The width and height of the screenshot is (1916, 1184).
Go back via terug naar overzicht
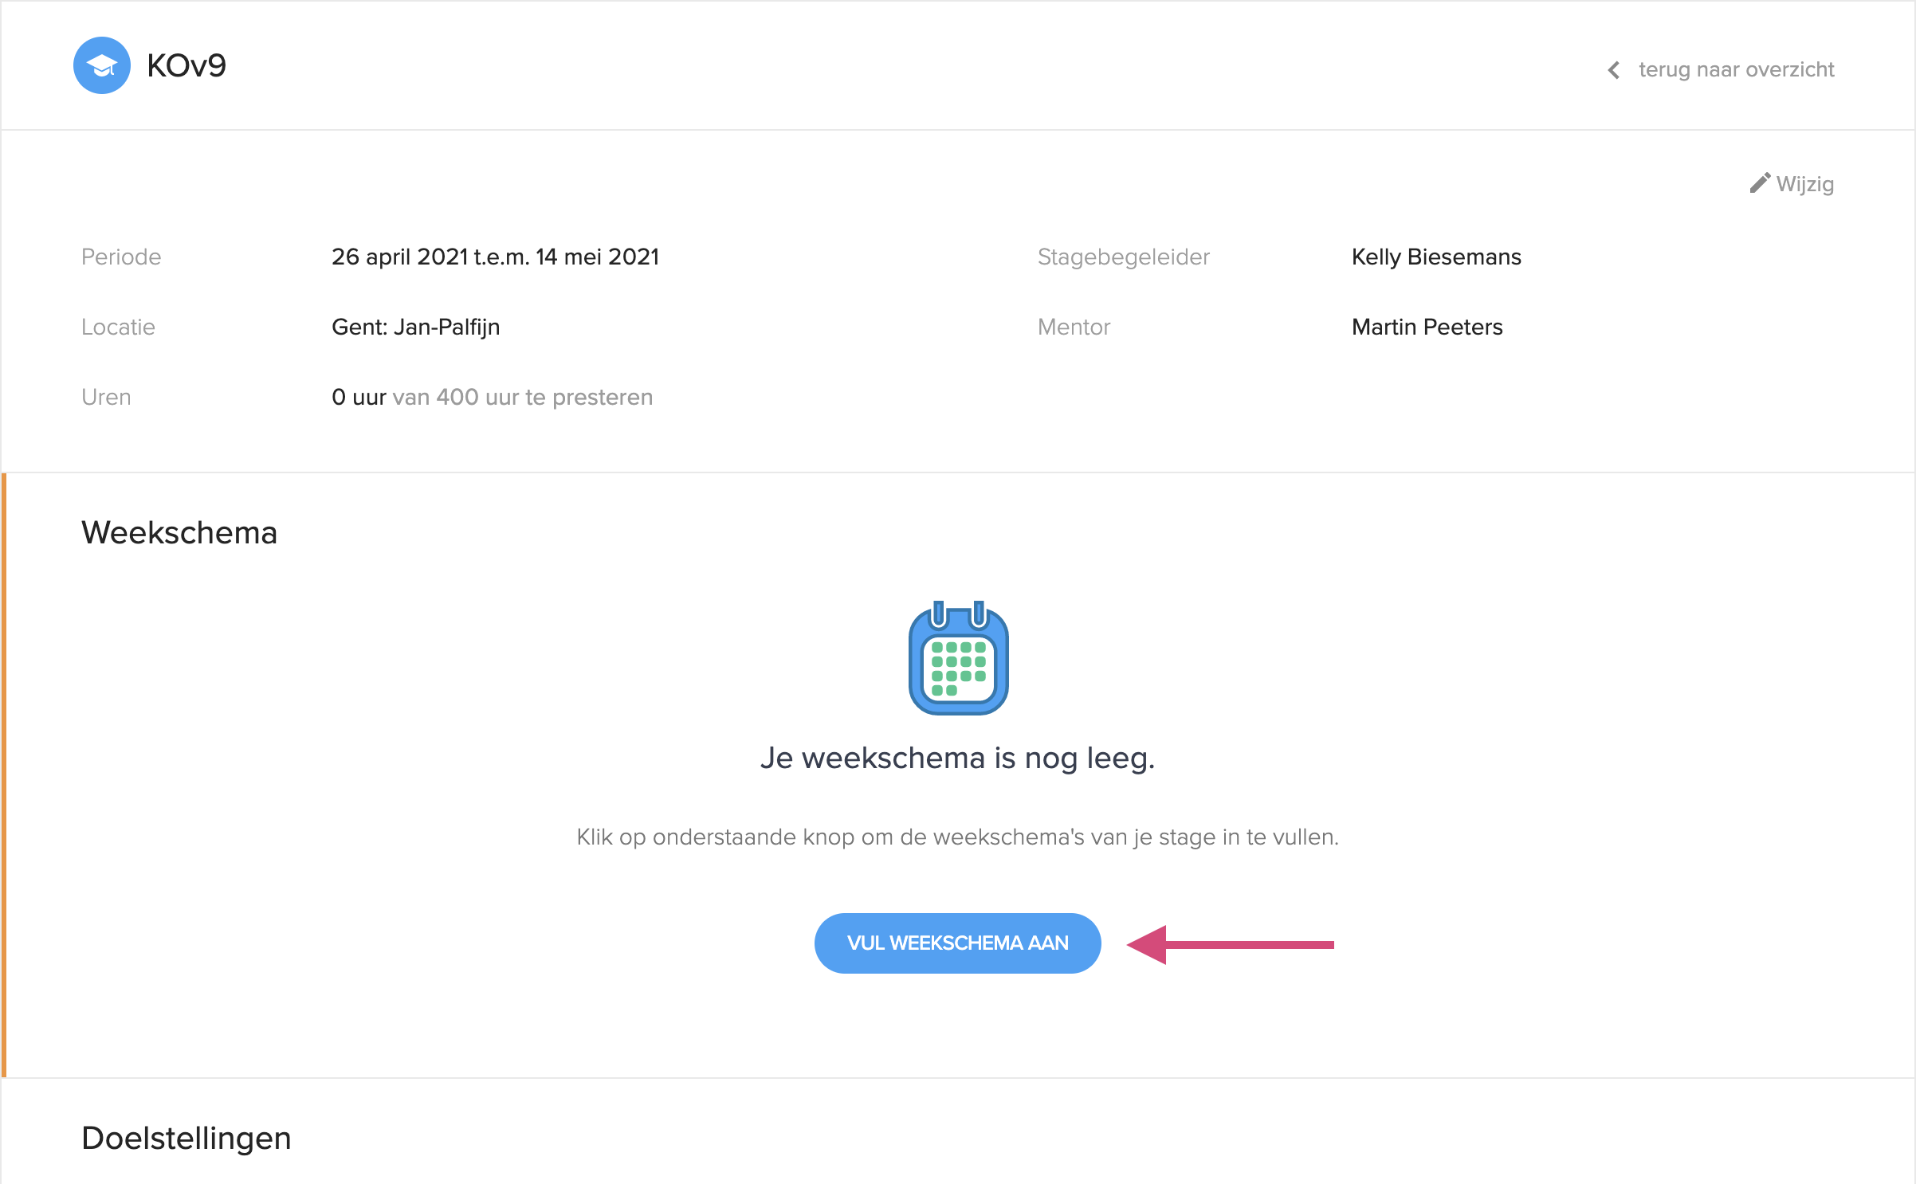point(1736,70)
